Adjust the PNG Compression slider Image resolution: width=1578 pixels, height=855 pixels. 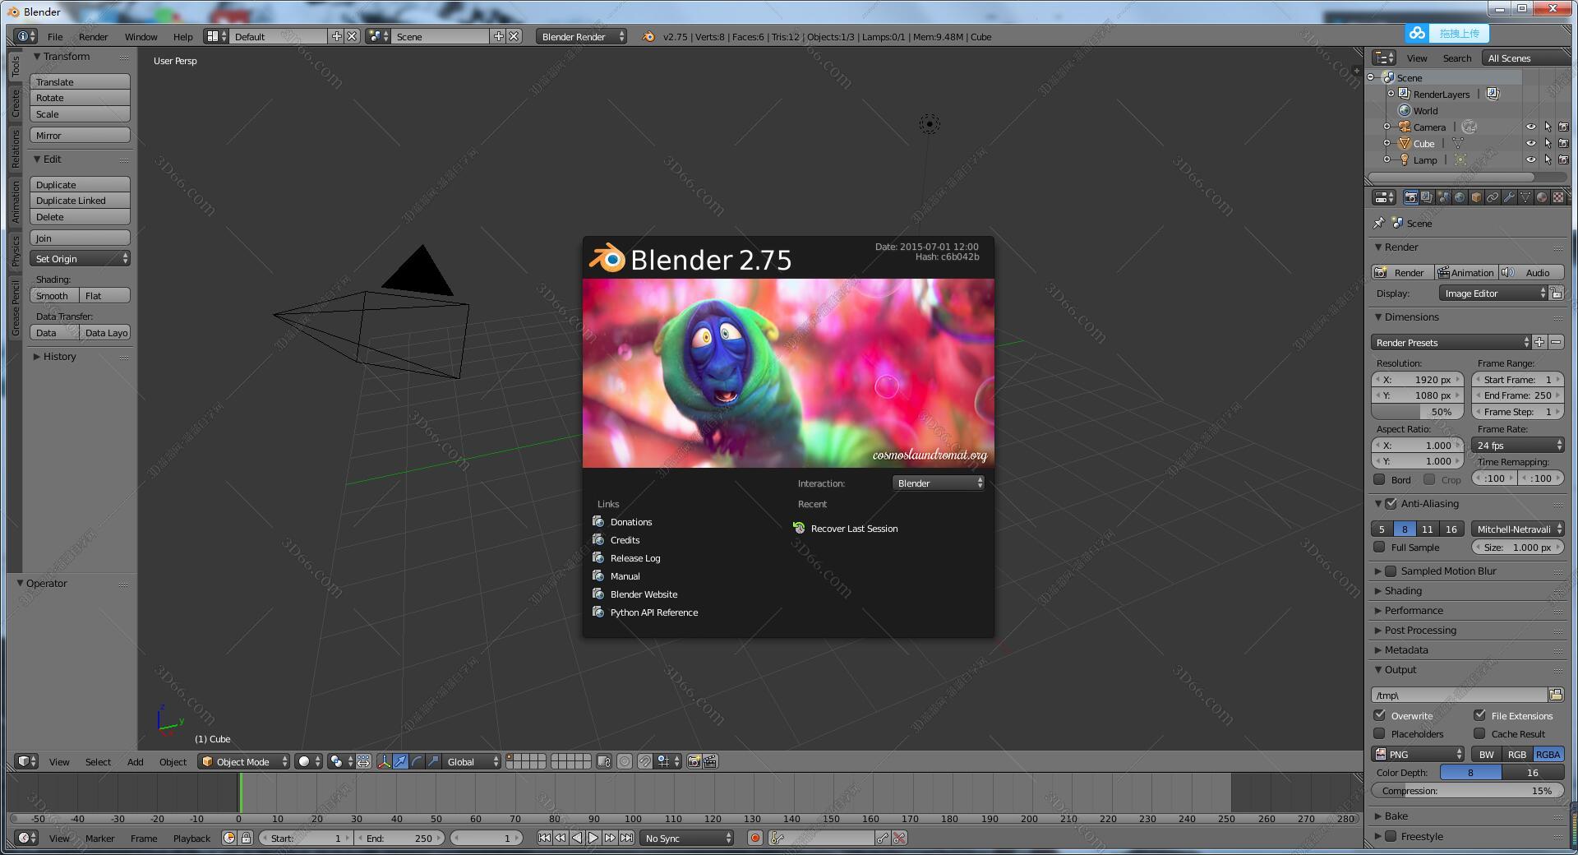(x=1467, y=791)
